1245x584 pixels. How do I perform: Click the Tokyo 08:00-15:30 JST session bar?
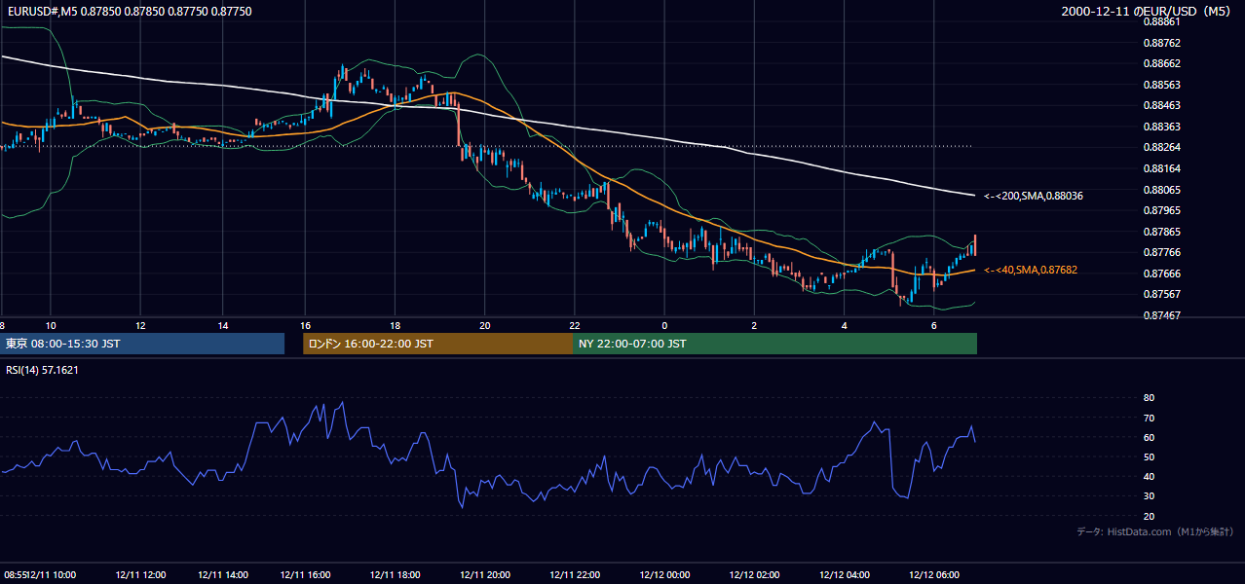click(142, 344)
